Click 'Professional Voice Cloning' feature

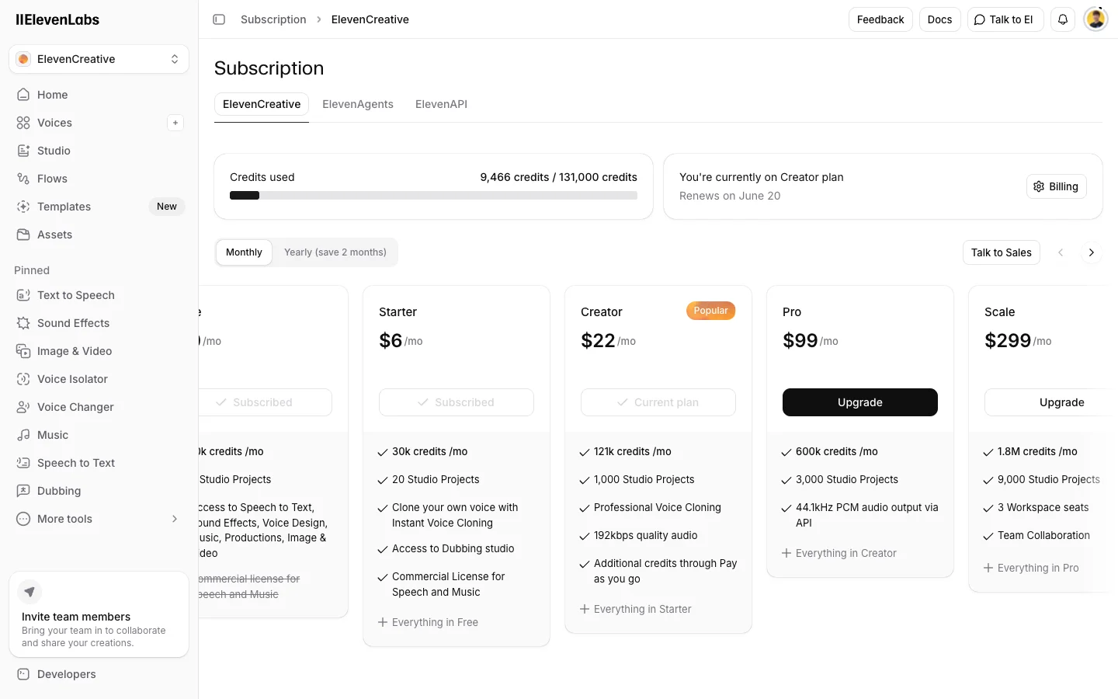click(x=658, y=507)
